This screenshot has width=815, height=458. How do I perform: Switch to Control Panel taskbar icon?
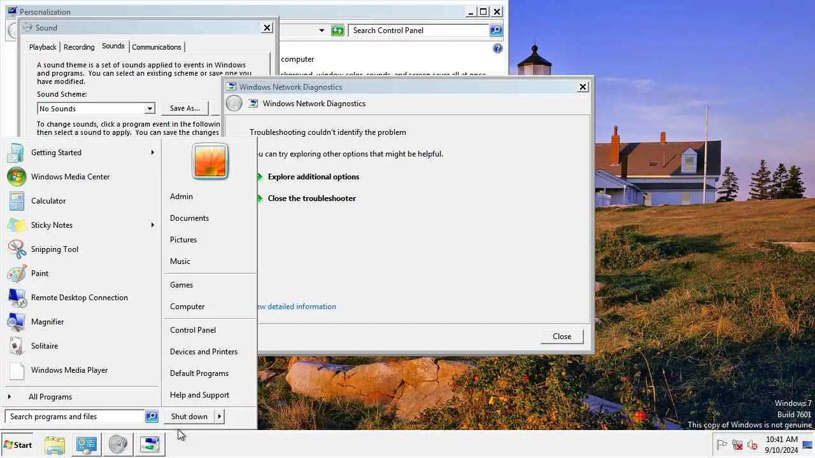(86, 445)
